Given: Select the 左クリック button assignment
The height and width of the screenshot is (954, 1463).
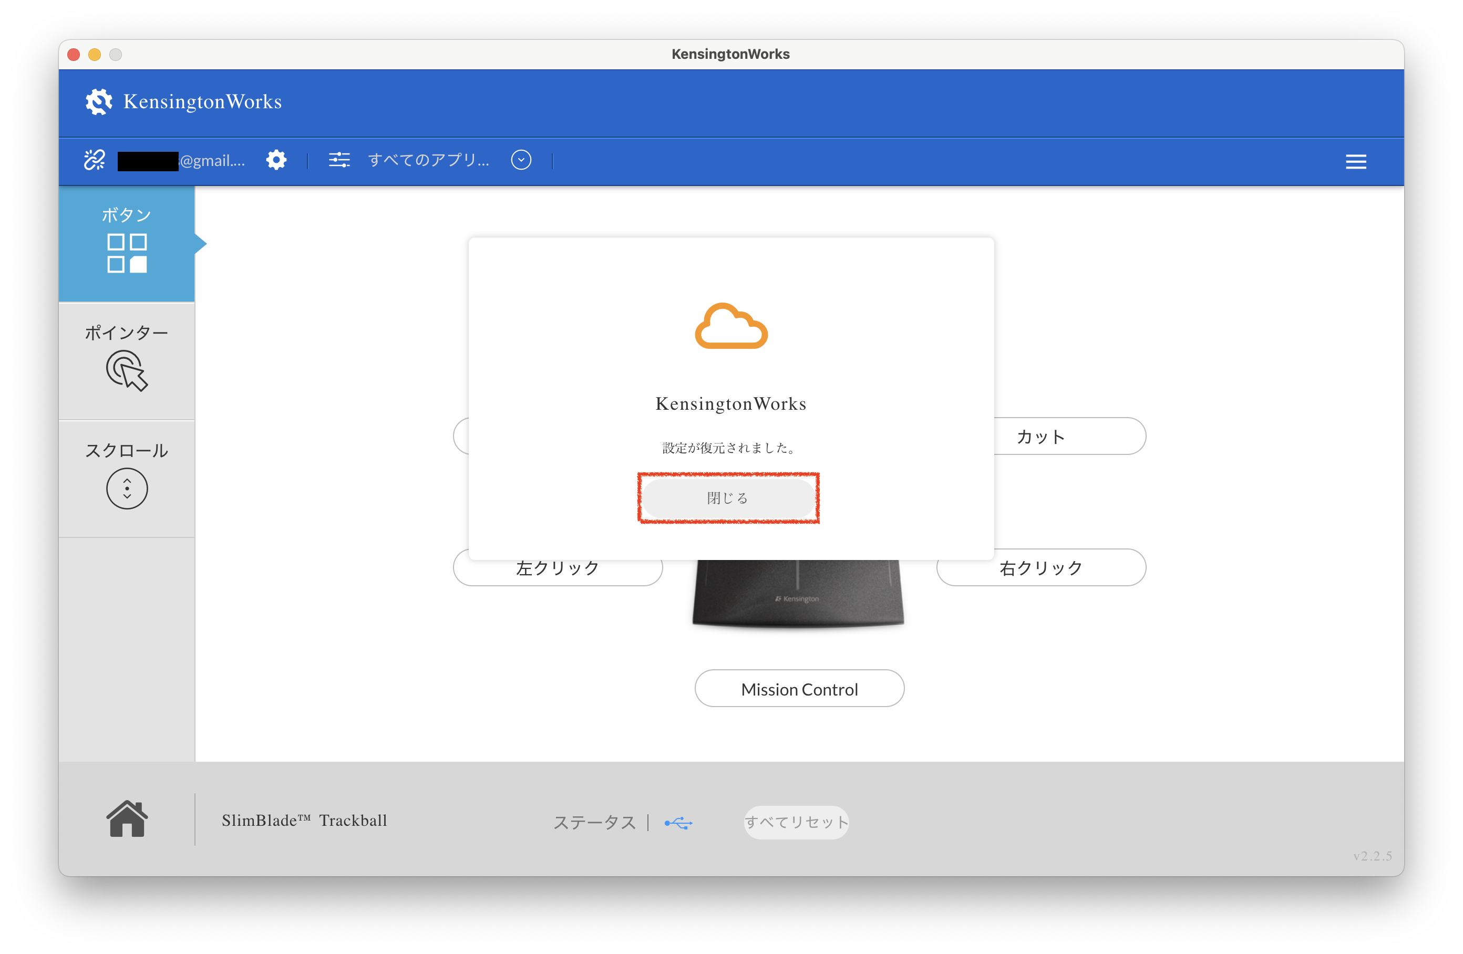Looking at the screenshot, I should (558, 568).
